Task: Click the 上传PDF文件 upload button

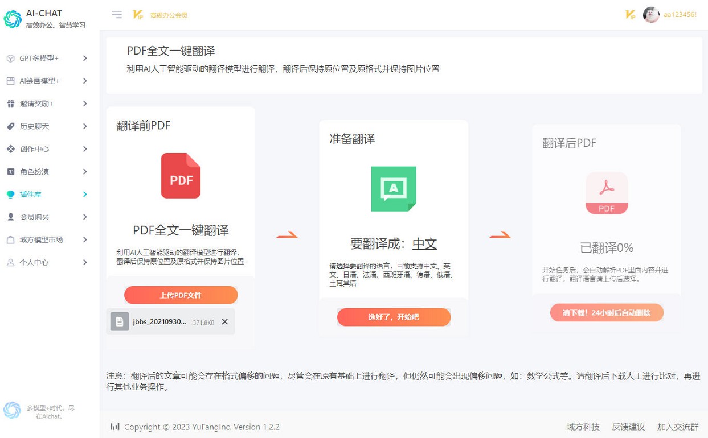Action: coord(181,295)
